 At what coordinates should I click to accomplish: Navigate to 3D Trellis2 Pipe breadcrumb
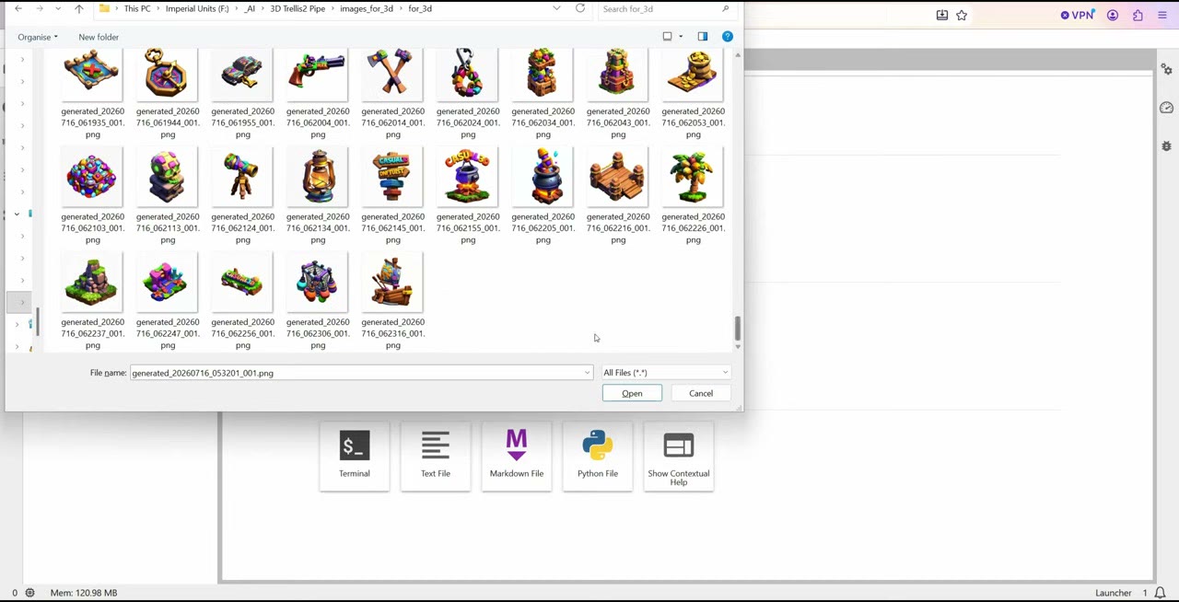click(298, 8)
